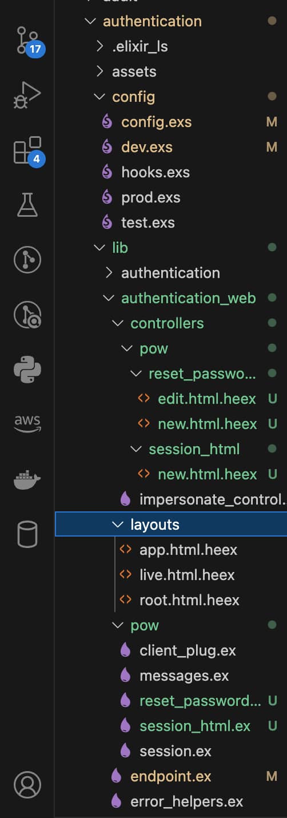The width and height of the screenshot is (287, 818).
Task: Open the Accounts profile icon
Action: point(27,784)
